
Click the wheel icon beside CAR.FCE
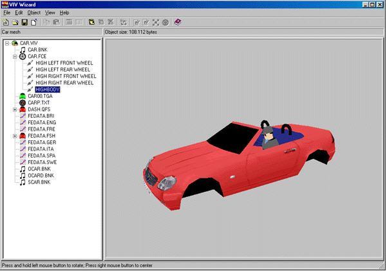[23, 56]
